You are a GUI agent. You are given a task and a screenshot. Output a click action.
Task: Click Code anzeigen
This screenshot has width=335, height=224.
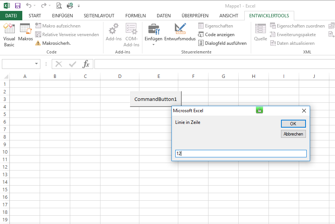tap(216, 35)
